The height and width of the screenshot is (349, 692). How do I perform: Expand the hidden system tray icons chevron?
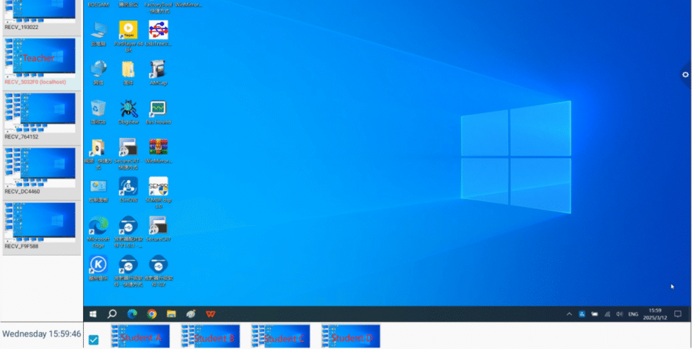569,314
